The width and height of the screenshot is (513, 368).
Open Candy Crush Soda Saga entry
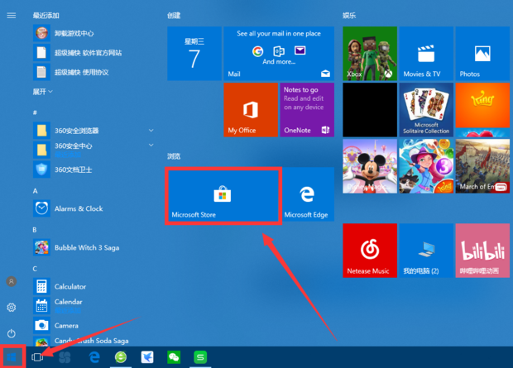coord(93,342)
